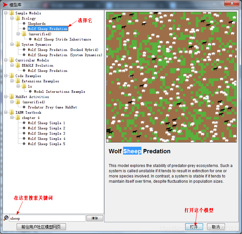Click the HubNet Activities folder icon

pyautogui.click(x=12, y=97)
